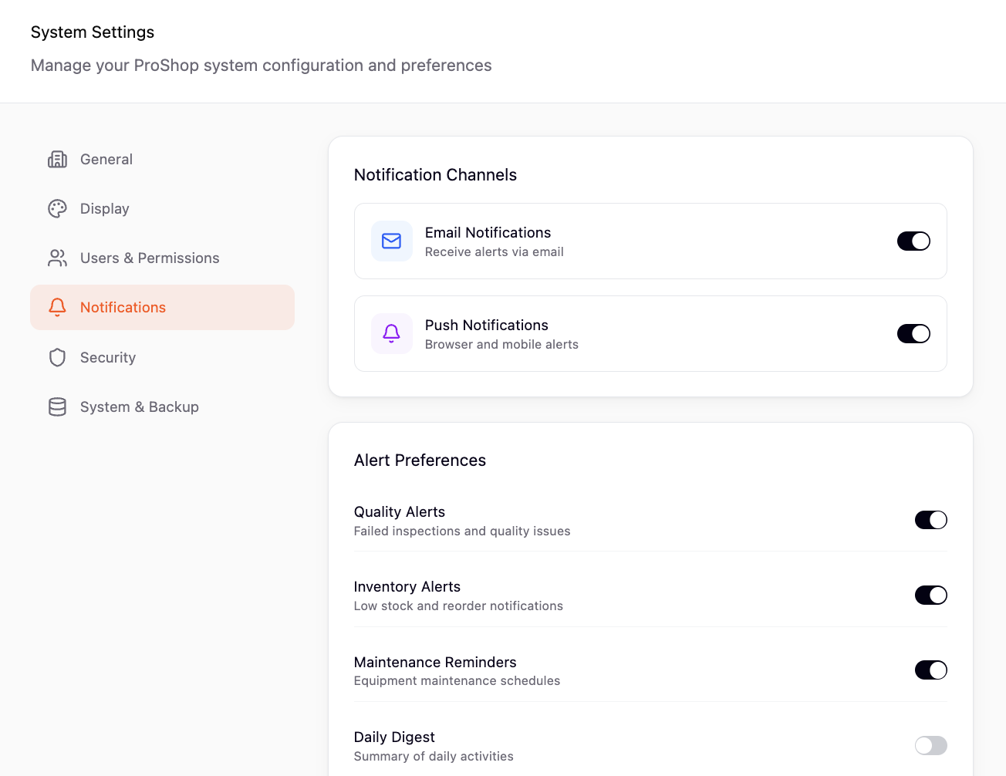
Task: Click the Email Notifications title text
Action: point(488,233)
